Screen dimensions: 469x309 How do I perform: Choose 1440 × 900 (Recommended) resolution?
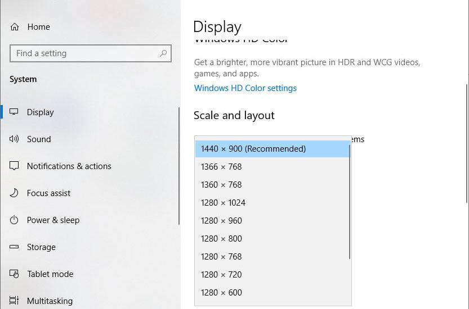273,149
